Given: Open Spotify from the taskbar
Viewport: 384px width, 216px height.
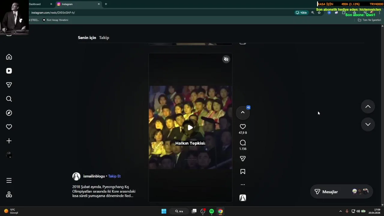Looking at the screenshot, I should pyautogui.click(x=211, y=211).
